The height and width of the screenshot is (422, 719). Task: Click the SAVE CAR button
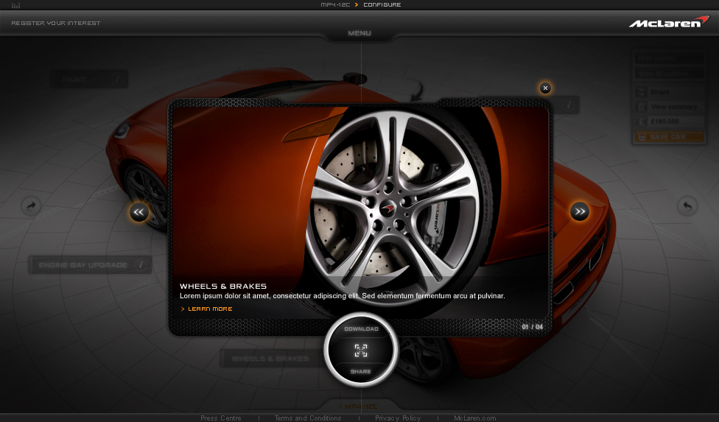coord(669,136)
